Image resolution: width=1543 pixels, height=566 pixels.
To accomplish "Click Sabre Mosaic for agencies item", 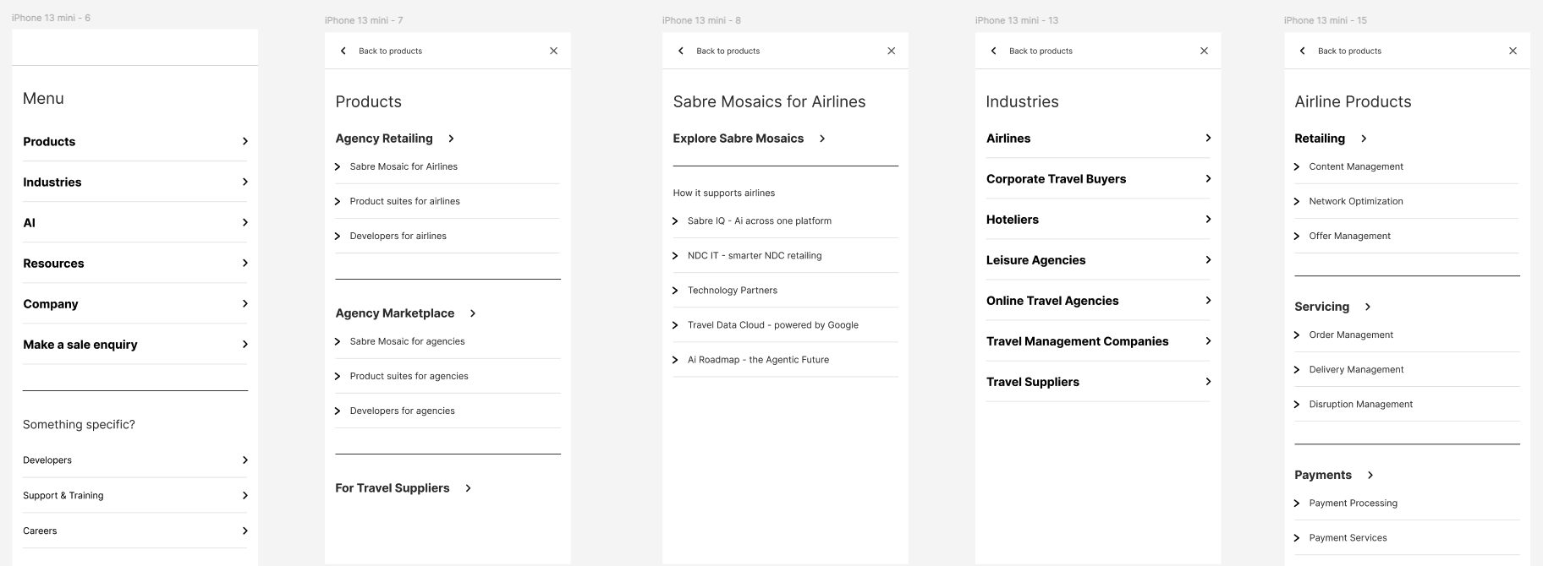I will pyautogui.click(x=408, y=341).
